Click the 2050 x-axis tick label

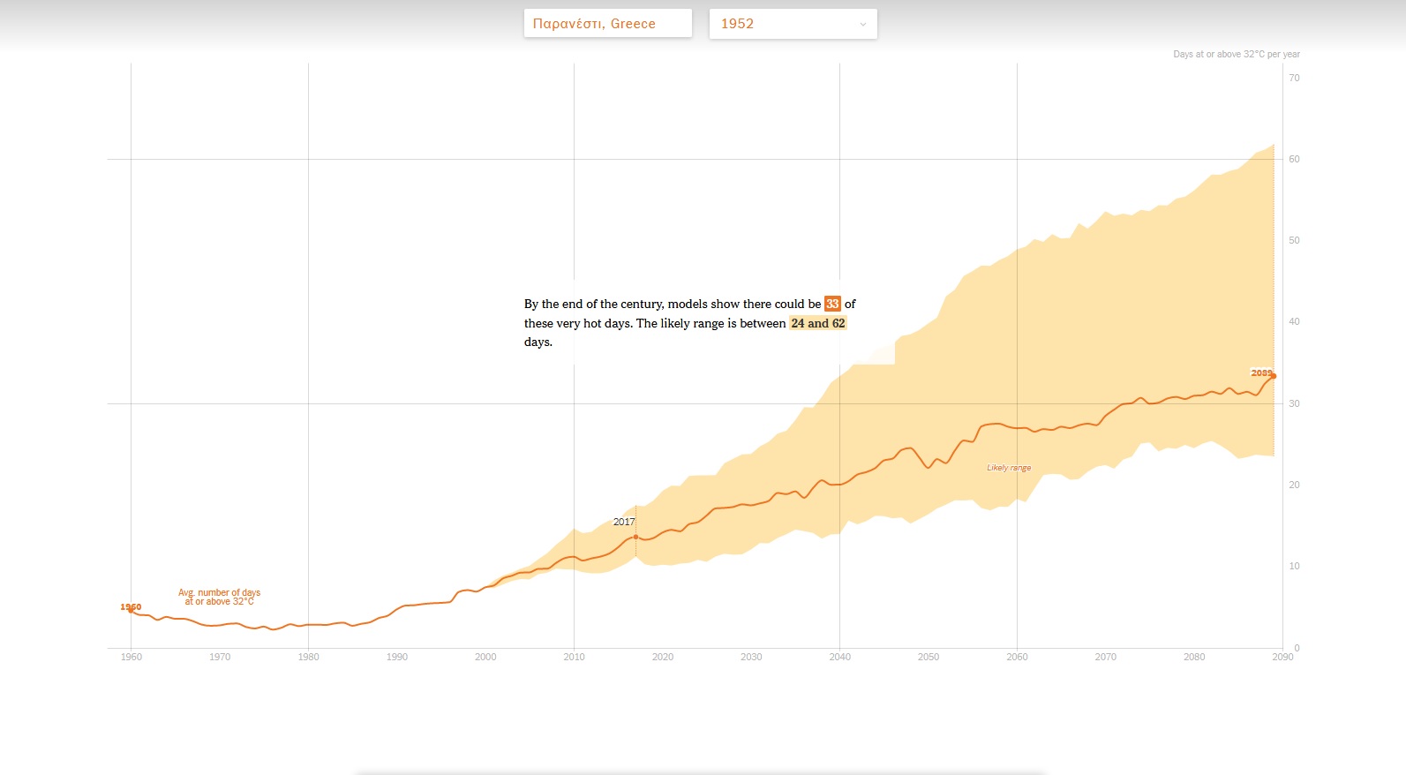tap(929, 657)
